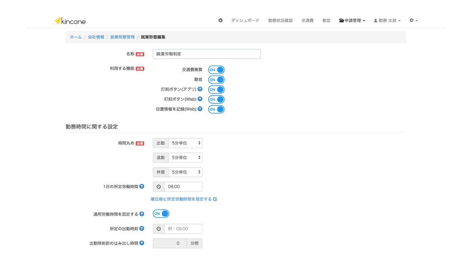This screenshot has height=265, width=472.
Task: Open the 退勤 time rounding dropdown
Action: pos(185,158)
